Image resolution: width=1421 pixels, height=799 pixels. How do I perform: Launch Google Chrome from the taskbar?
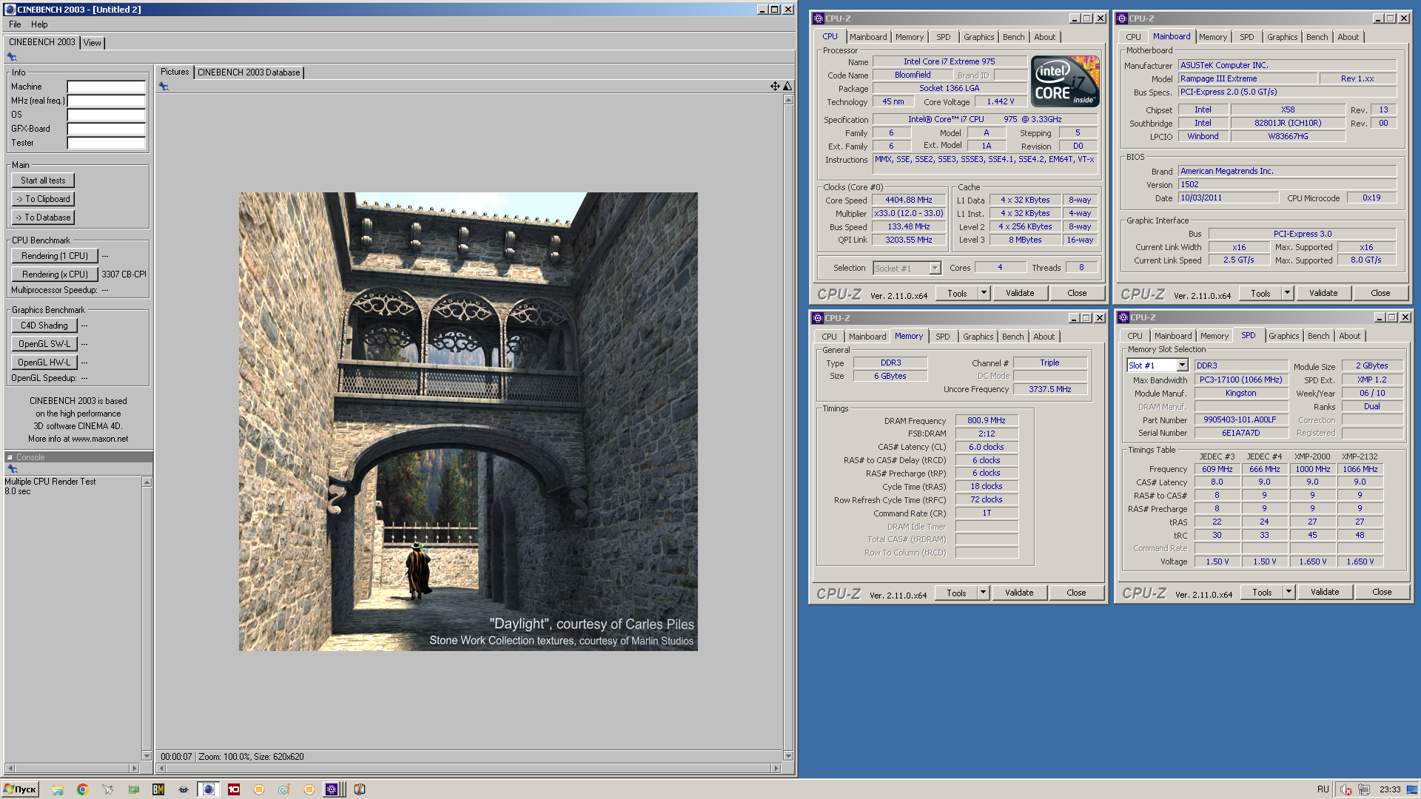[82, 789]
